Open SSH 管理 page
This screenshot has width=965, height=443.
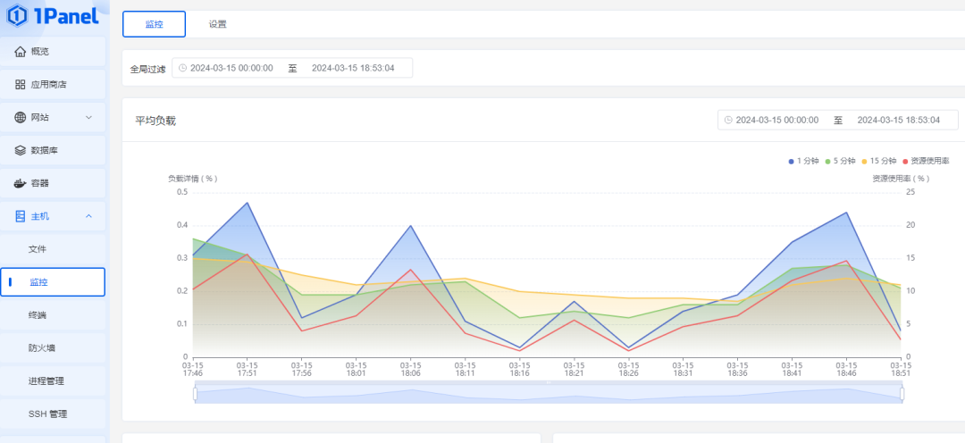coord(47,414)
